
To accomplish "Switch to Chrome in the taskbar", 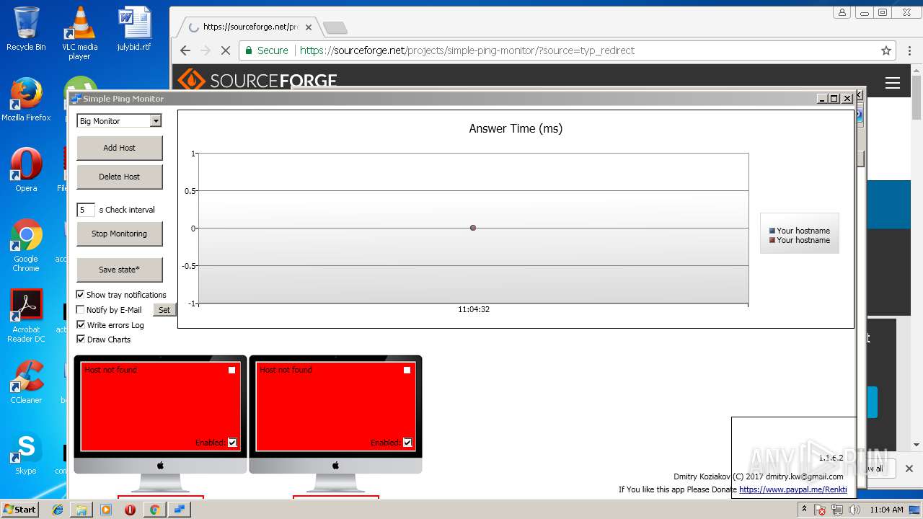I will tap(154, 510).
